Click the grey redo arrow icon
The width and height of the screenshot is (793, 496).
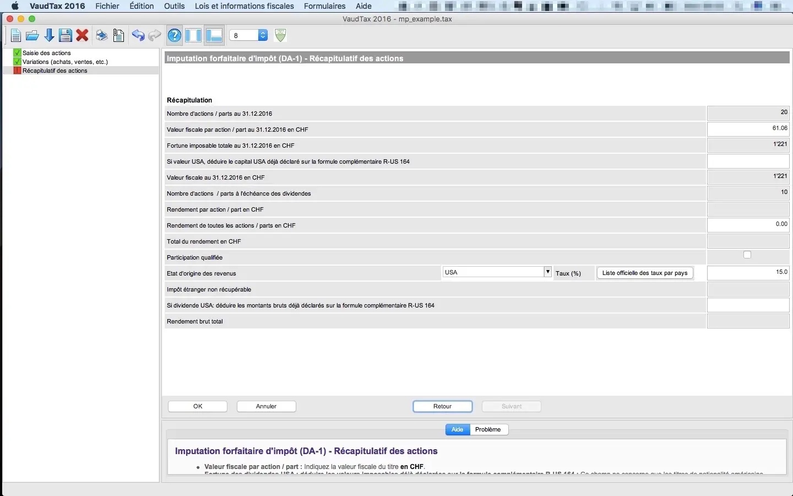click(155, 36)
